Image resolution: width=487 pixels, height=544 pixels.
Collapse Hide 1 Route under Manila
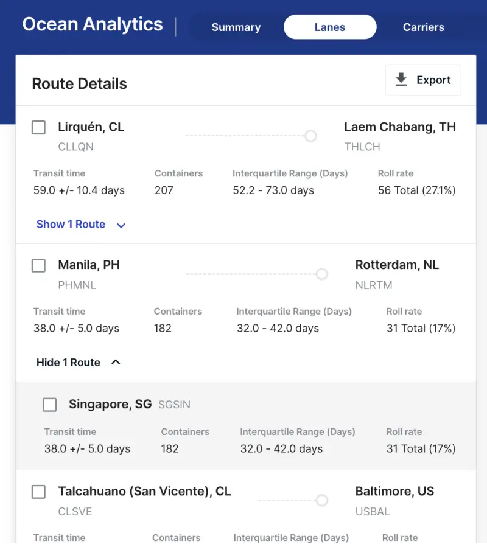click(x=68, y=363)
